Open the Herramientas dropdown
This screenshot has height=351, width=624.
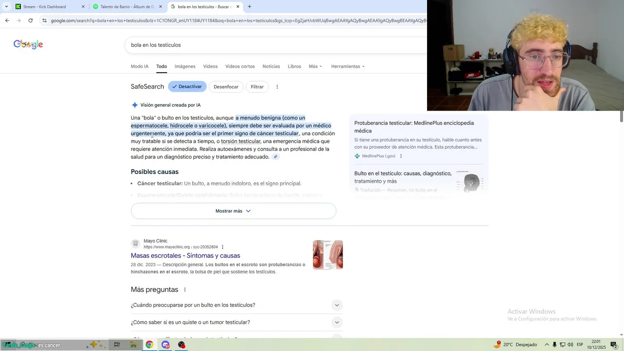pos(348,66)
